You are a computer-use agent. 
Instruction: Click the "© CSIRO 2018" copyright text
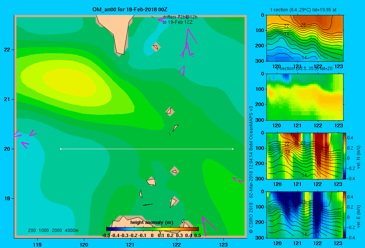pyautogui.click(x=251, y=217)
